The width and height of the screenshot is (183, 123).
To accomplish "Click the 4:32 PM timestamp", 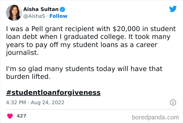I will (x=16, y=102).
